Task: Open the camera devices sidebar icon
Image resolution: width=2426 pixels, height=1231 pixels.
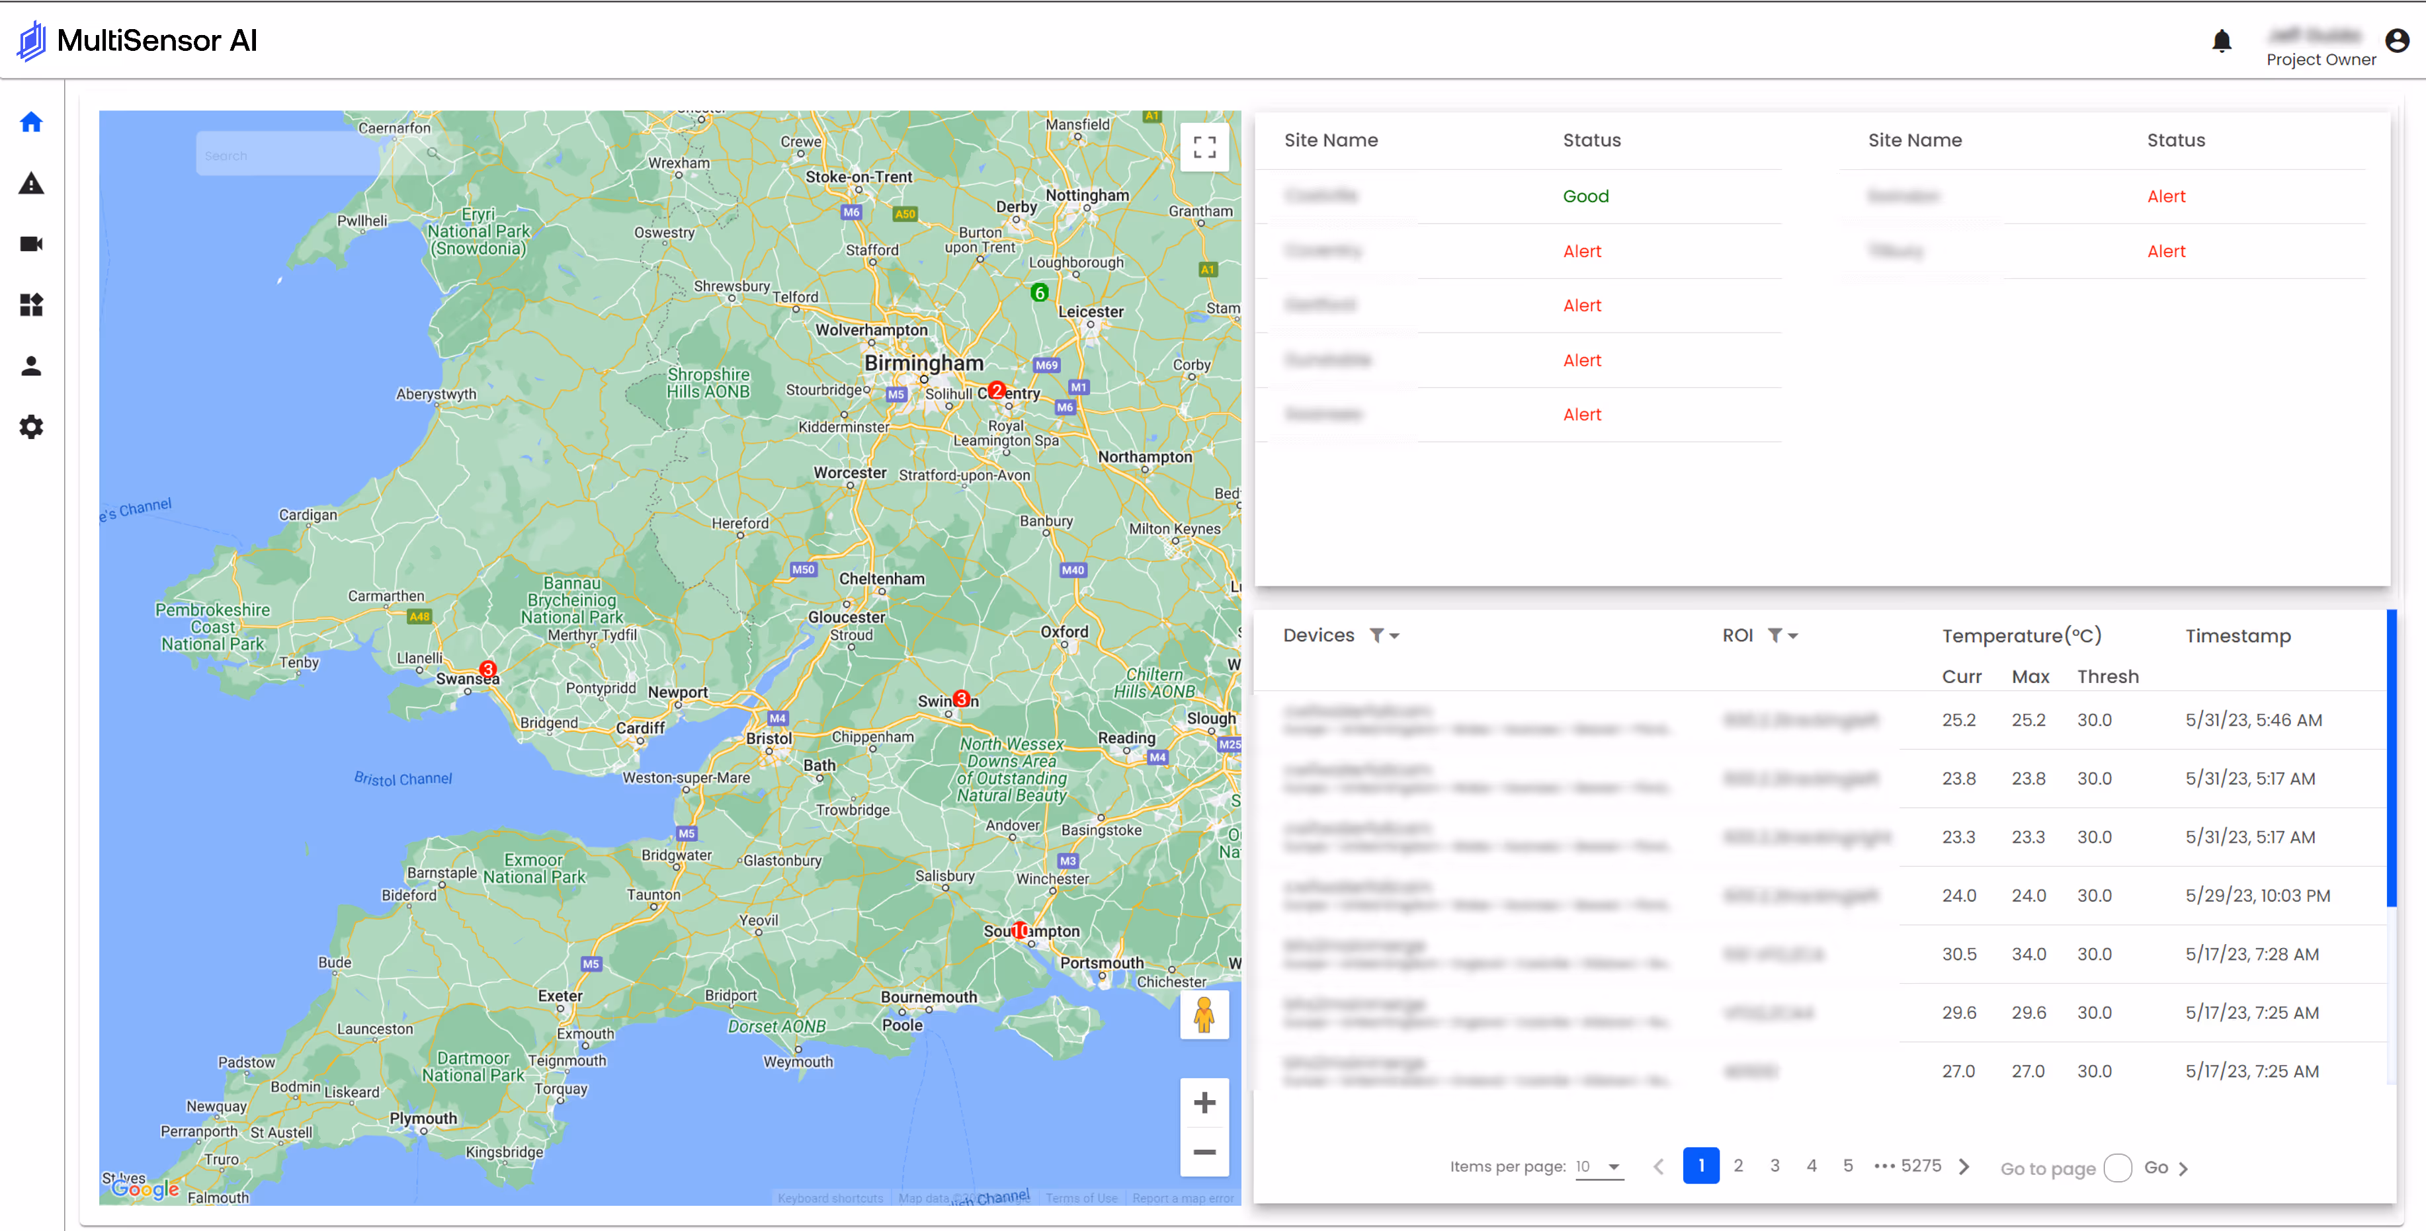Action: [x=31, y=244]
